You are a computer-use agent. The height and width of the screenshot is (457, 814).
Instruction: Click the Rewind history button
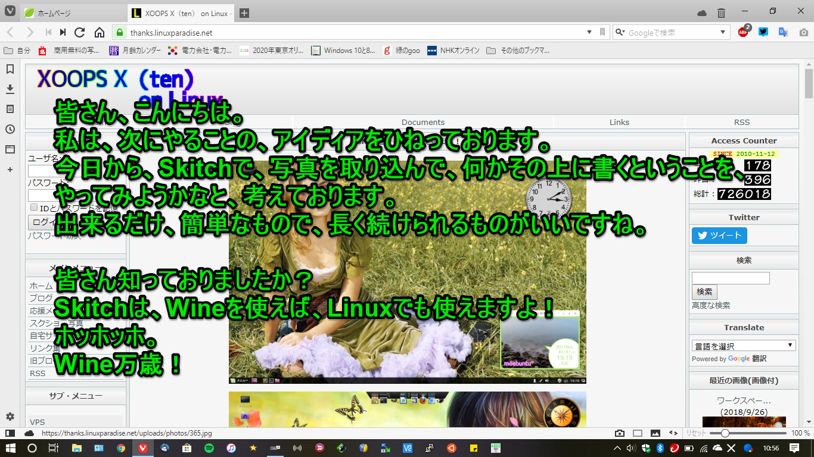pos(48,32)
